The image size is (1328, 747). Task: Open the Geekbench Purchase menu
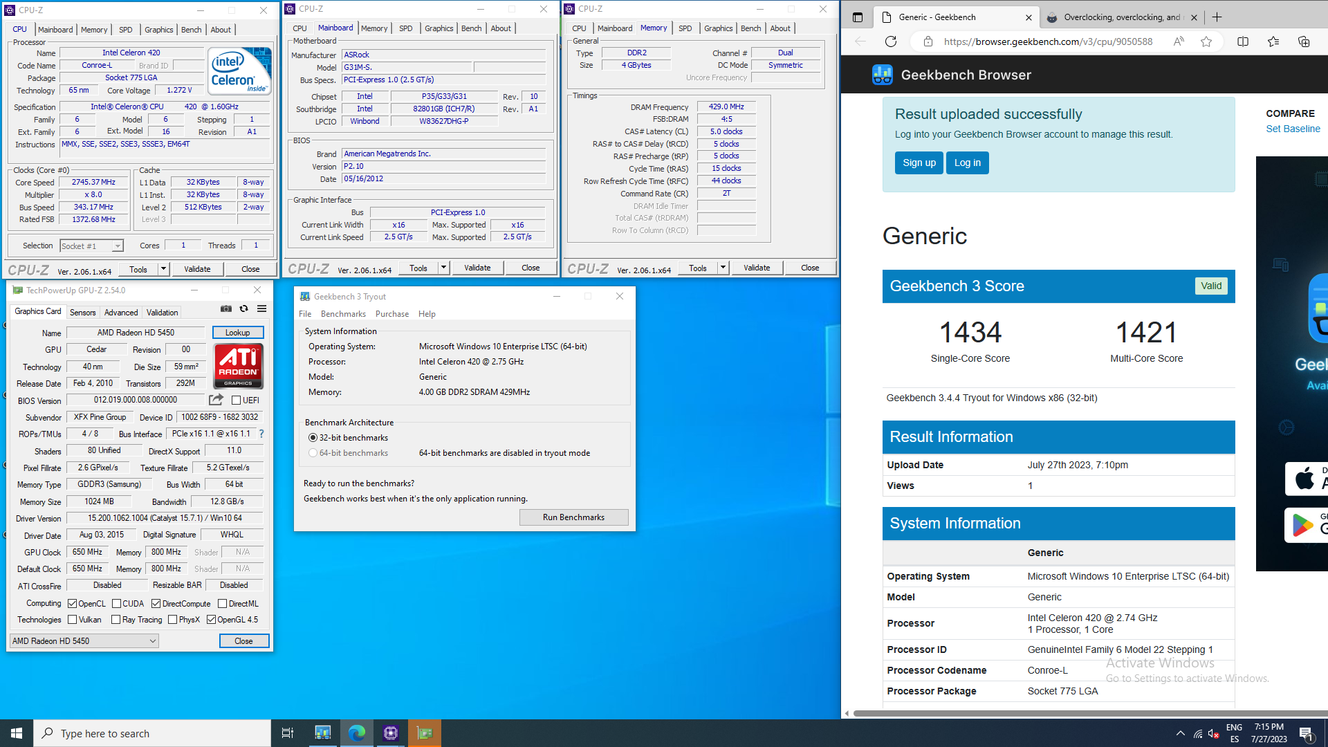coord(392,313)
